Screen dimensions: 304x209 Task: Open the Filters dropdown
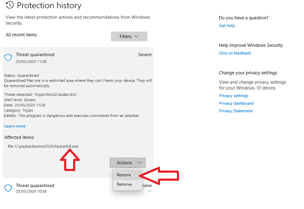129,36
